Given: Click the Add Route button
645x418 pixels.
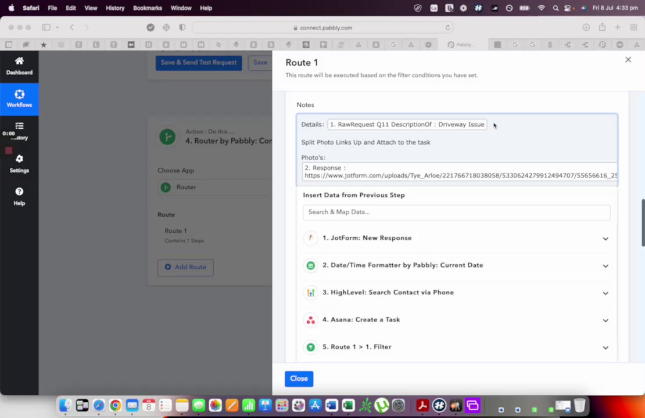Looking at the screenshot, I should 185,268.
